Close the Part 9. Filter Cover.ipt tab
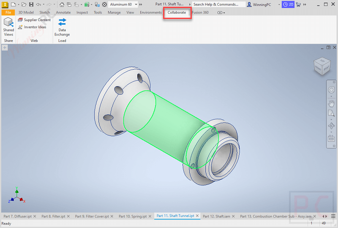 point(112,216)
